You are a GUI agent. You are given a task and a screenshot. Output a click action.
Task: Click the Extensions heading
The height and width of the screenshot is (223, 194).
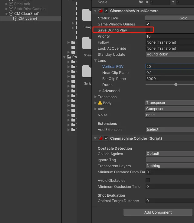[x=107, y=123]
